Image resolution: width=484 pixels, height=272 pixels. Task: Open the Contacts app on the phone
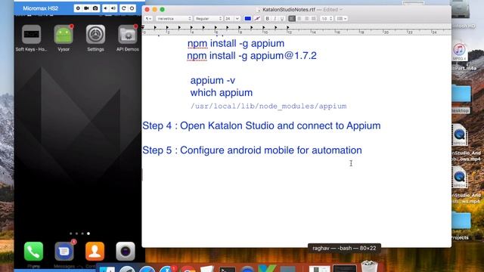95,252
